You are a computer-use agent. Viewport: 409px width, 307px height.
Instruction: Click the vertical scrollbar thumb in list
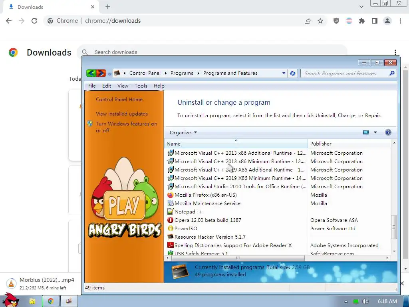pos(394,227)
